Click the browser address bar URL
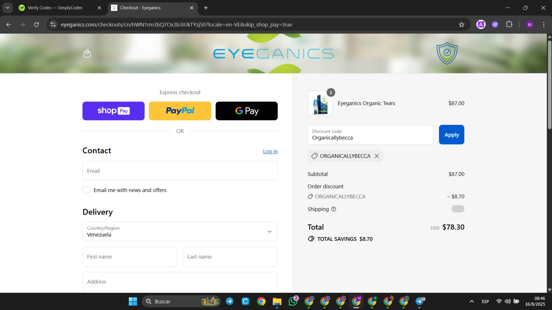Viewport: 552px width, 310px height. tap(177, 25)
